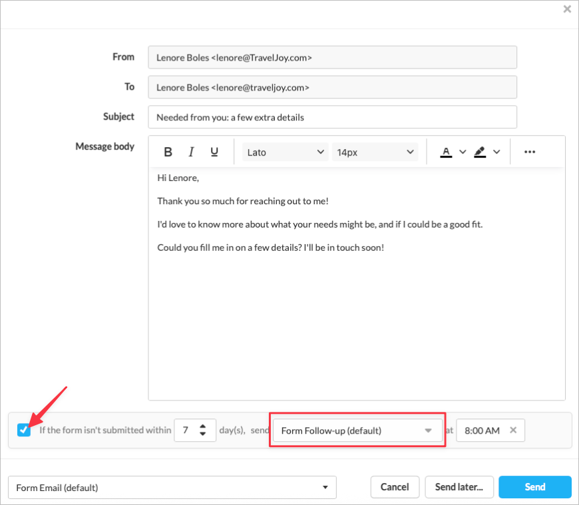Clear the 8:00 AM time field

pyautogui.click(x=513, y=430)
